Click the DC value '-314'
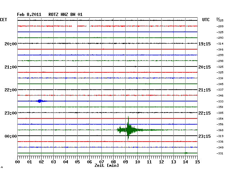This screenshot has height=171, width=225. pyautogui.click(x=220, y=44)
